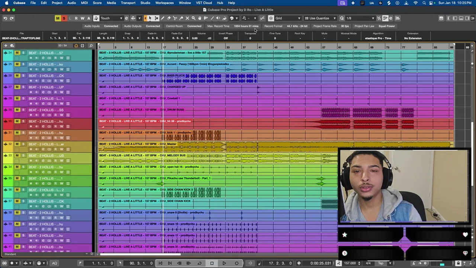Select the Play speaker tool

(218, 18)
